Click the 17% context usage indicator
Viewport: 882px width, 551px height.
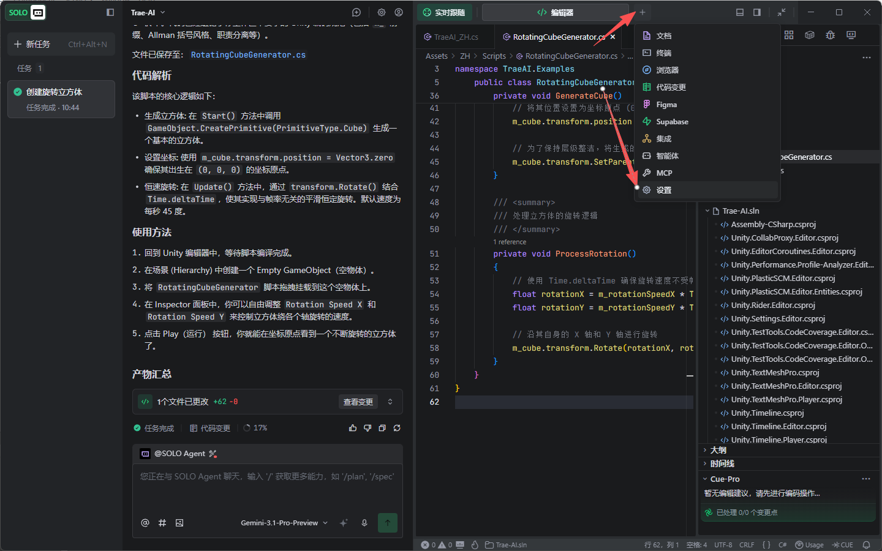coord(255,428)
